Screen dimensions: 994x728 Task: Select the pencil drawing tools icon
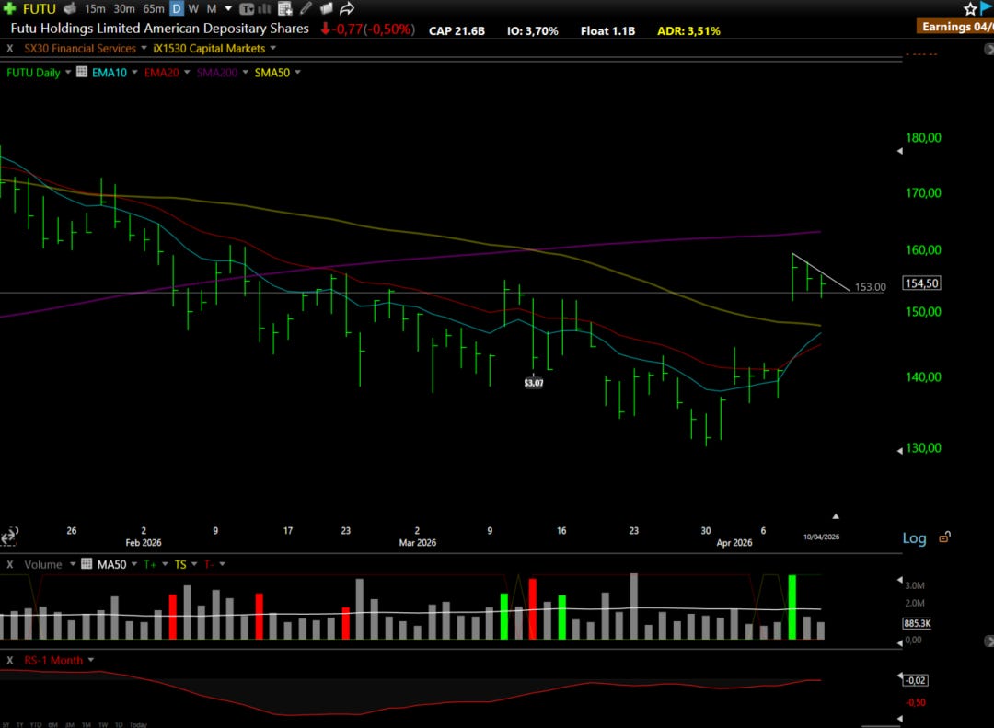306,8
